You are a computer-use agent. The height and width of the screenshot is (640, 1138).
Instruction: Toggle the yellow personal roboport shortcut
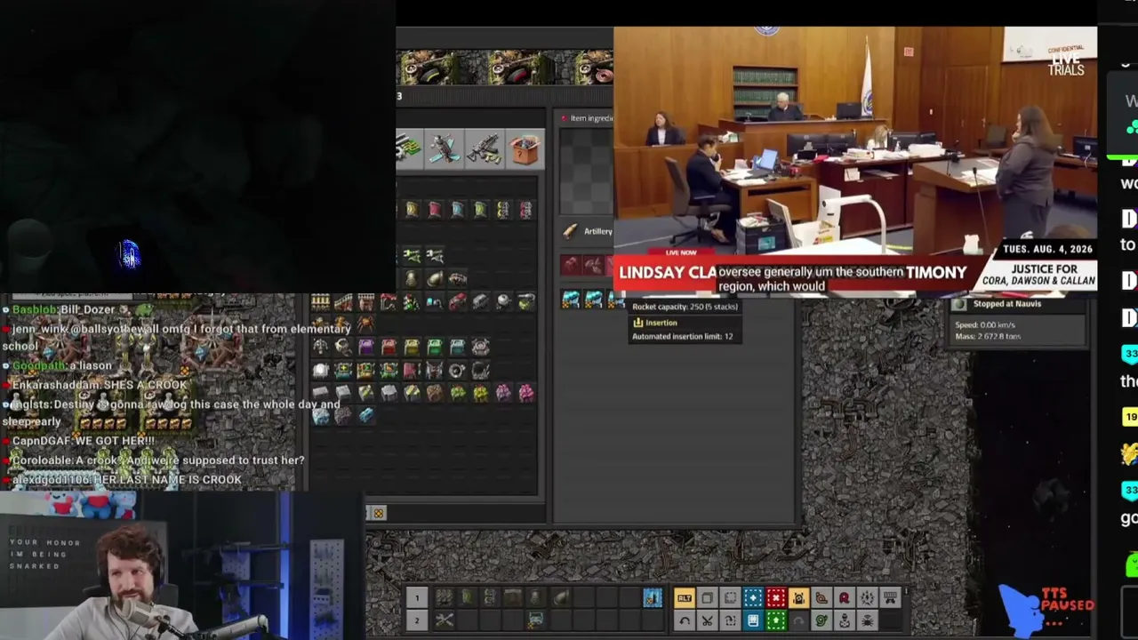click(x=798, y=598)
